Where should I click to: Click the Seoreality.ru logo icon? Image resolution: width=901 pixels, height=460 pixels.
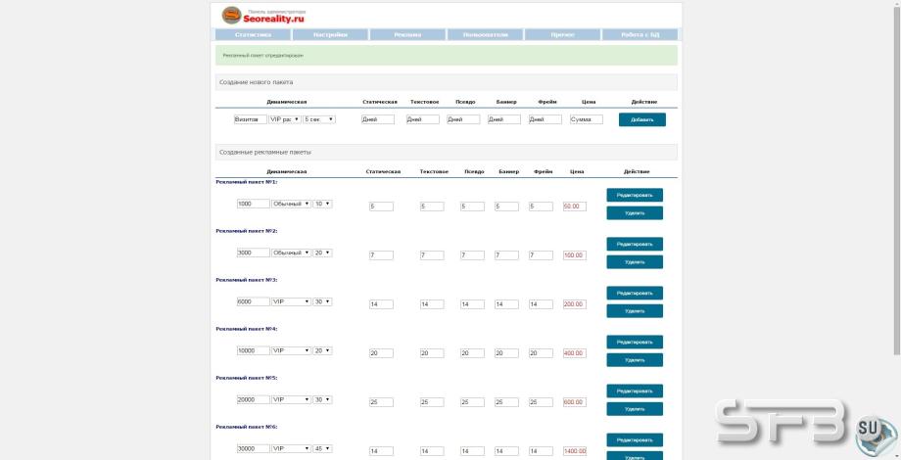point(231,15)
